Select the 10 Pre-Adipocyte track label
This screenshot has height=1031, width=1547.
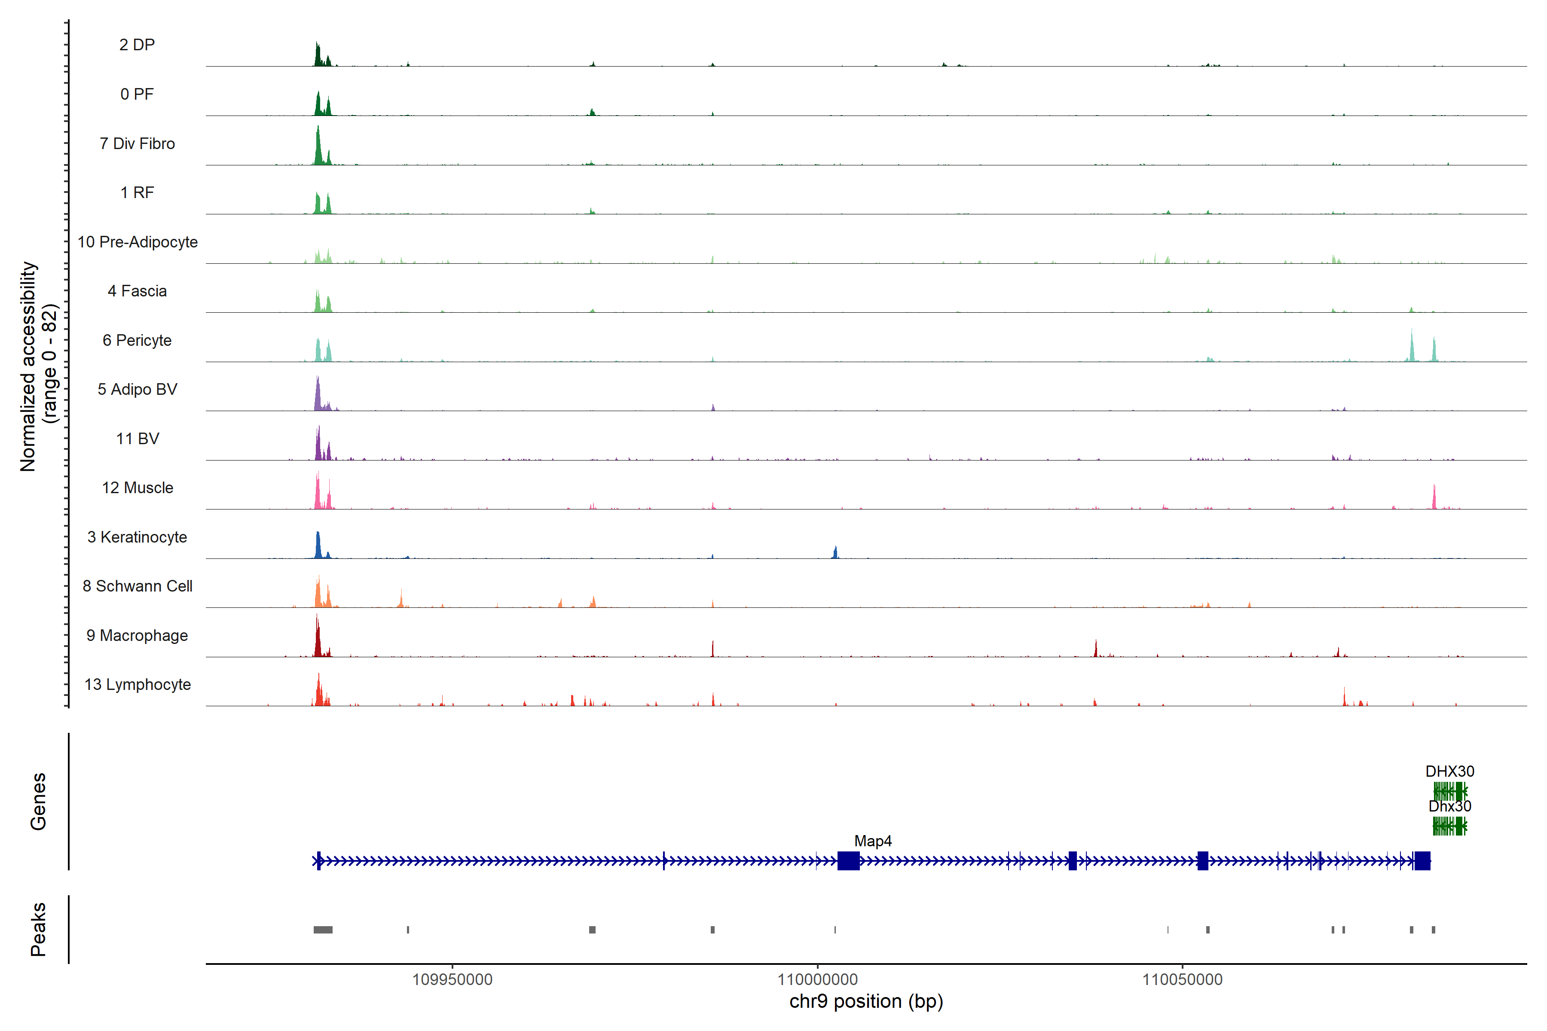pyautogui.click(x=138, y=242)
